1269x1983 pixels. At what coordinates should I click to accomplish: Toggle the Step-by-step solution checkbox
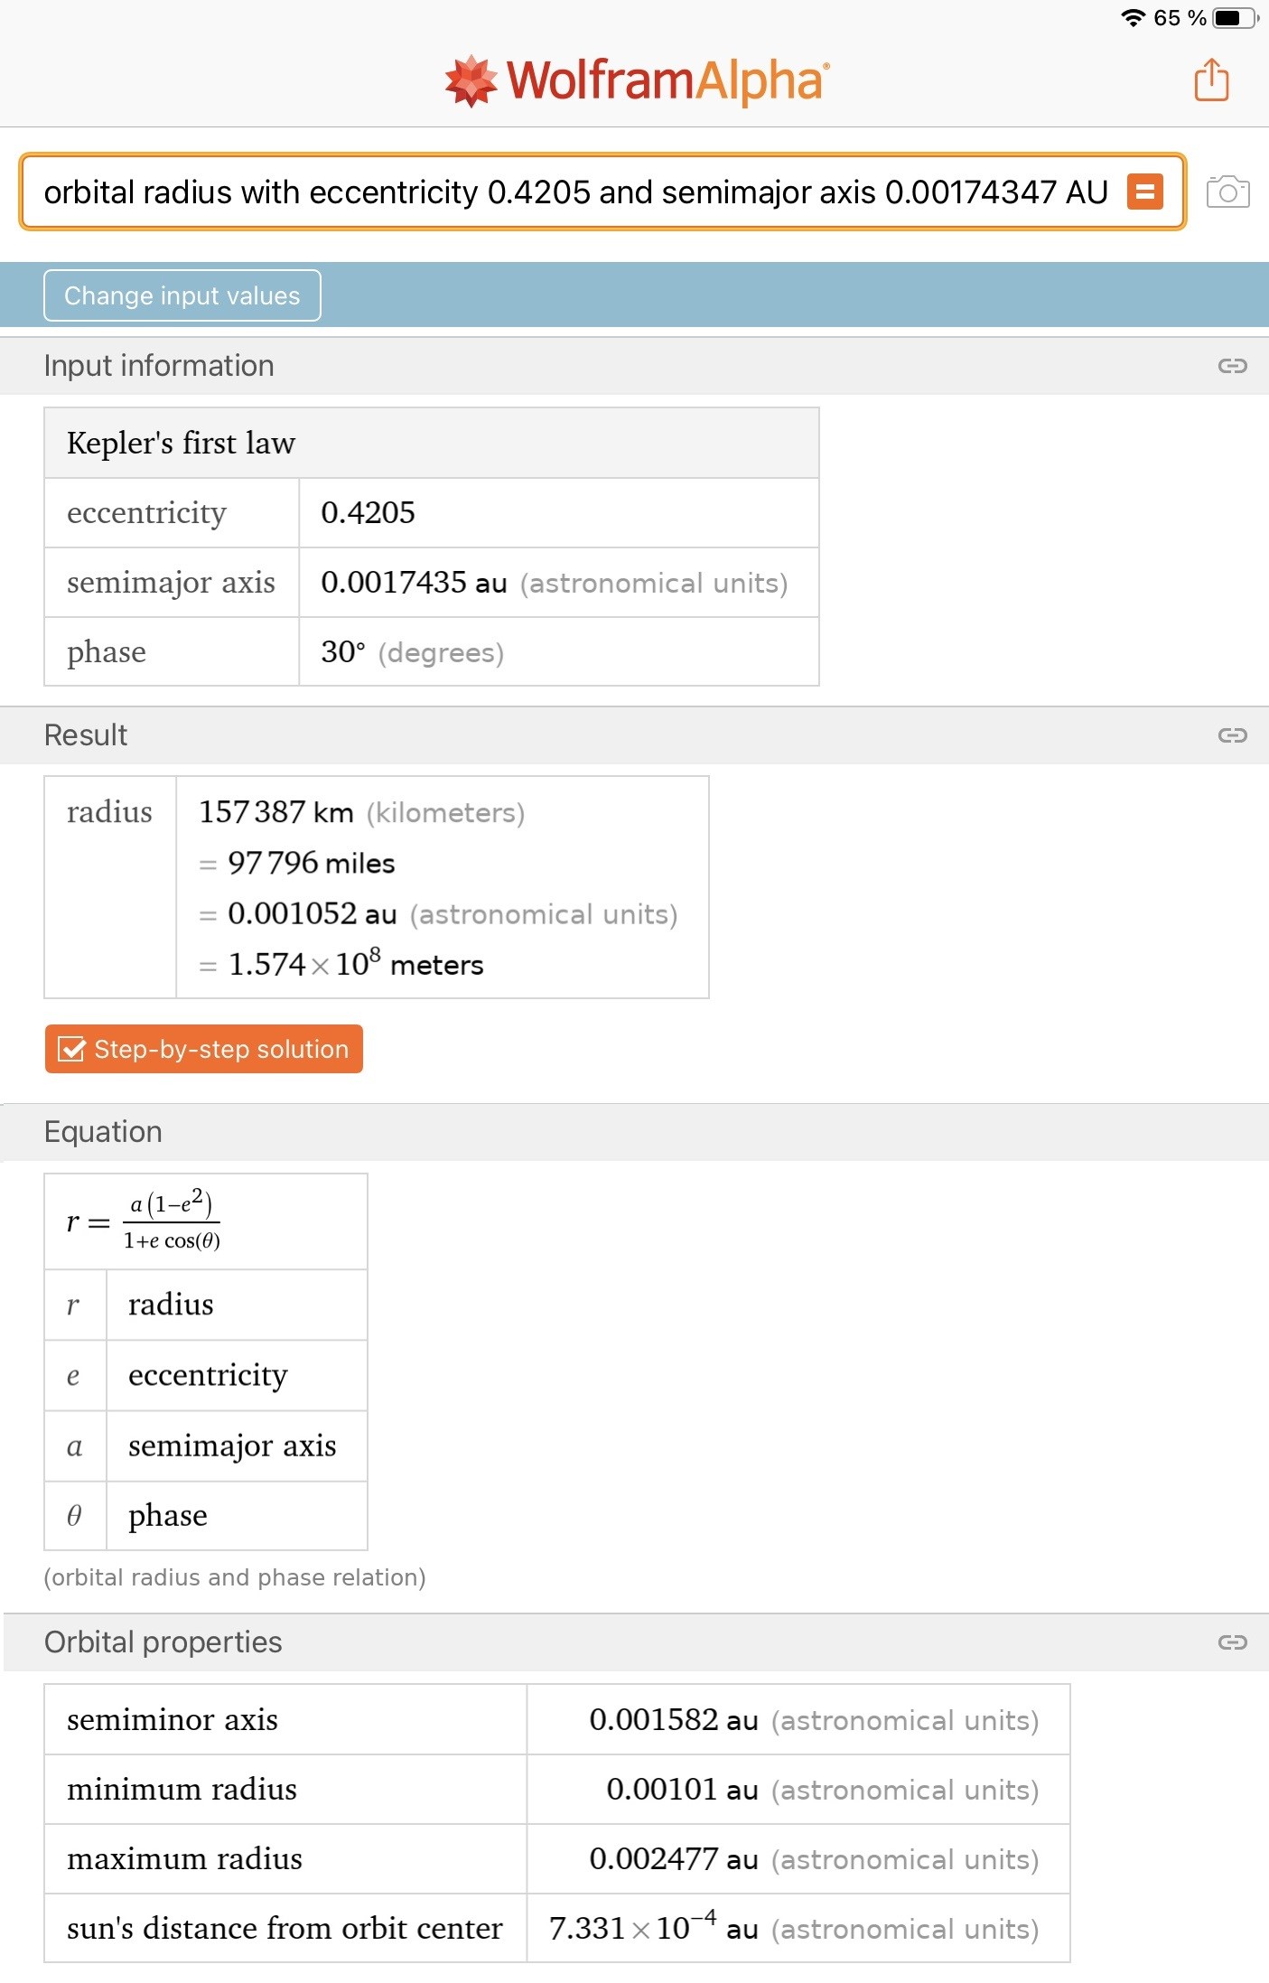(71, 1049)
